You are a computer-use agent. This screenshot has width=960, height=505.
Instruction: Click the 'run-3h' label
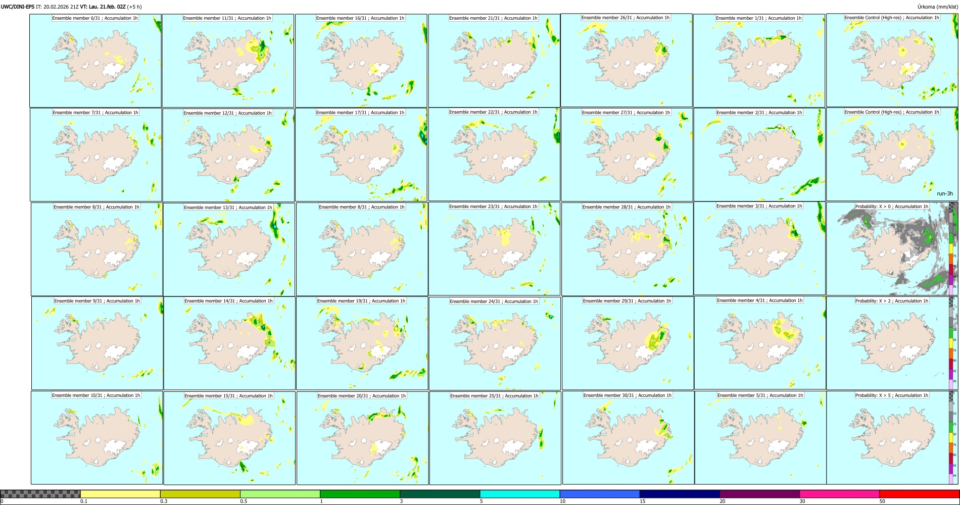point(944,193)
